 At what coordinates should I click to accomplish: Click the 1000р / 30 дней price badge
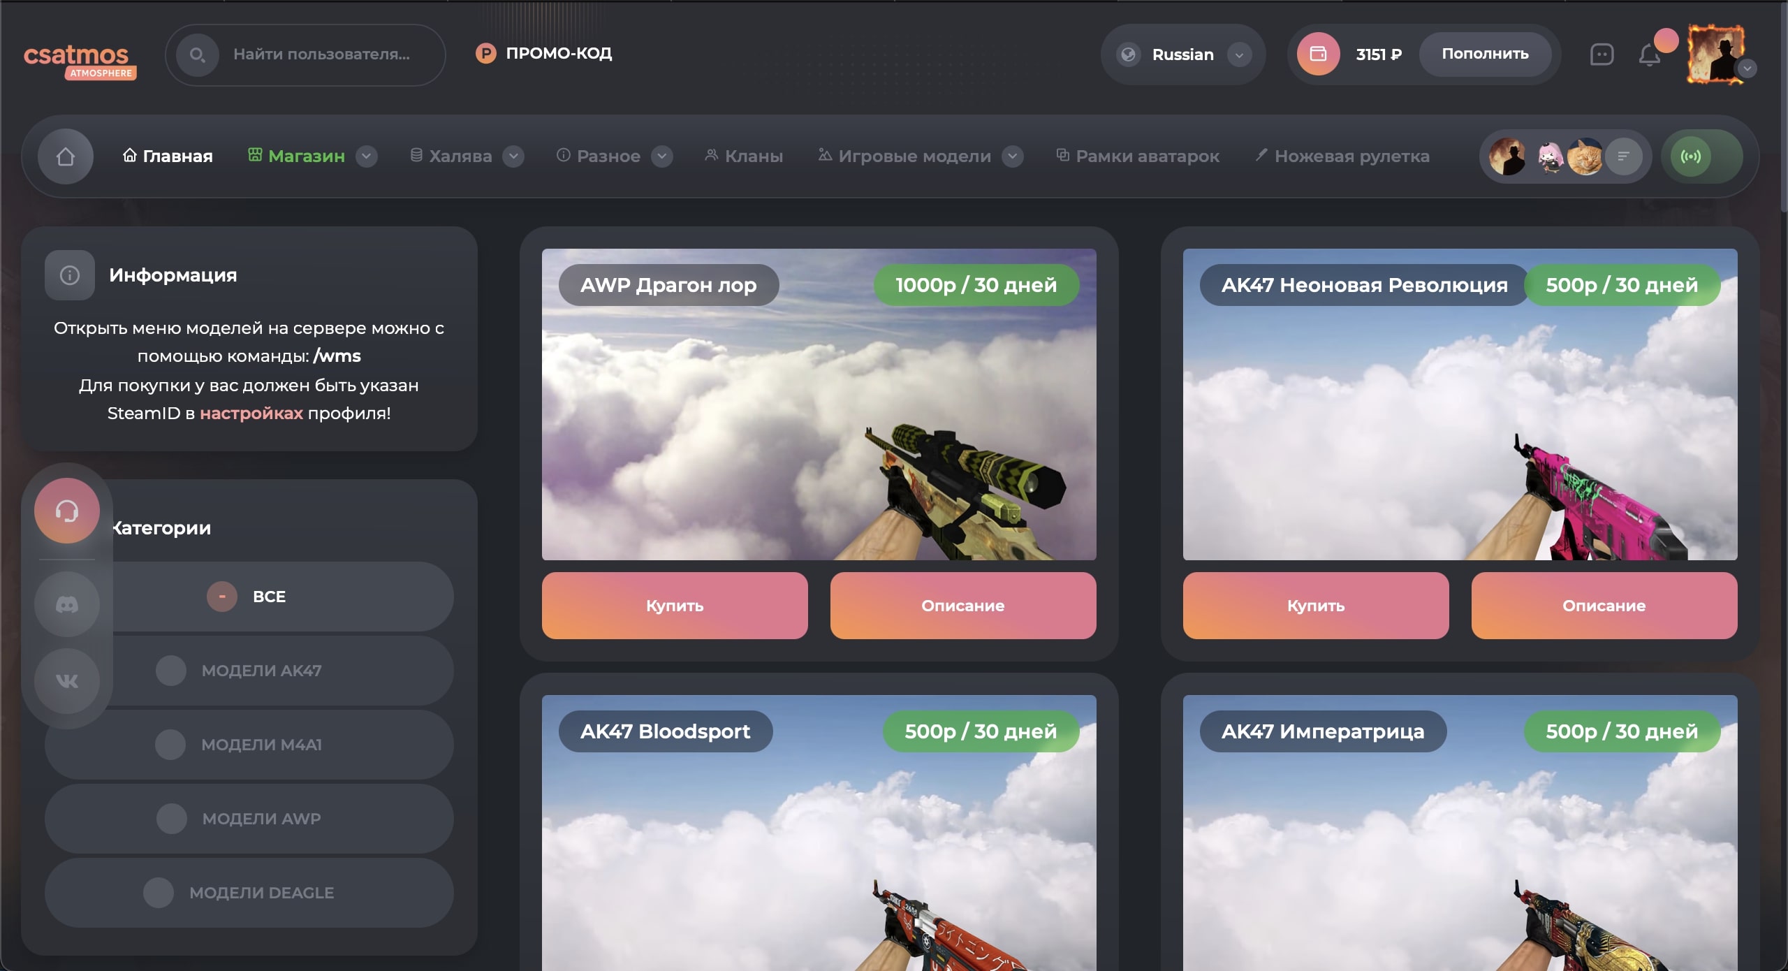[976, 285]
